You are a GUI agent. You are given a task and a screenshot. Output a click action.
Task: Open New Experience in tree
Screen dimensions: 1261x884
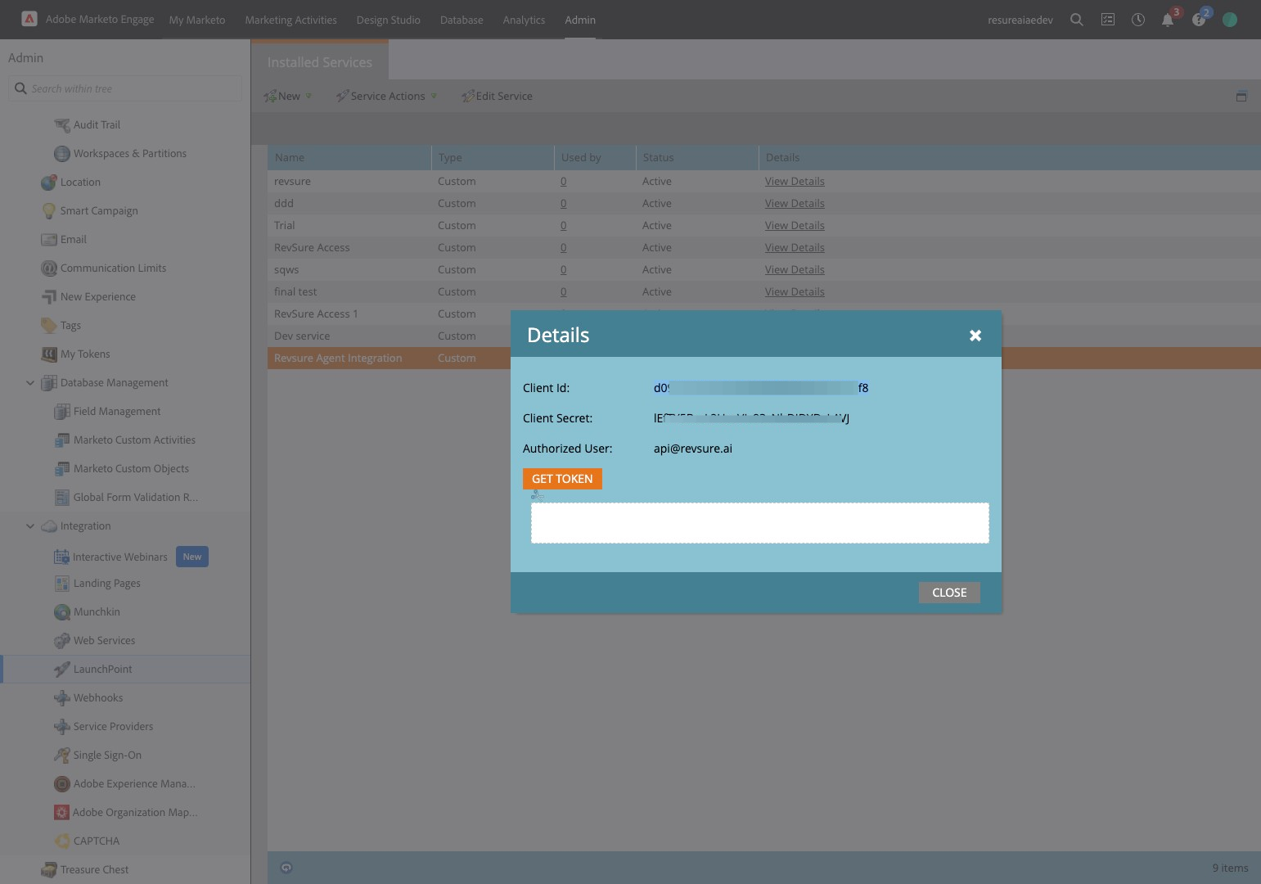tap(98, 296)
